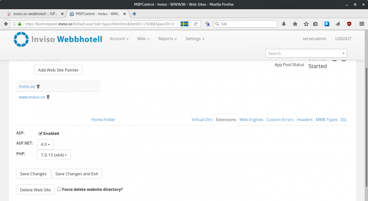
Task: Click the Inviso Webbhotell logo
Action: [58, 39]
